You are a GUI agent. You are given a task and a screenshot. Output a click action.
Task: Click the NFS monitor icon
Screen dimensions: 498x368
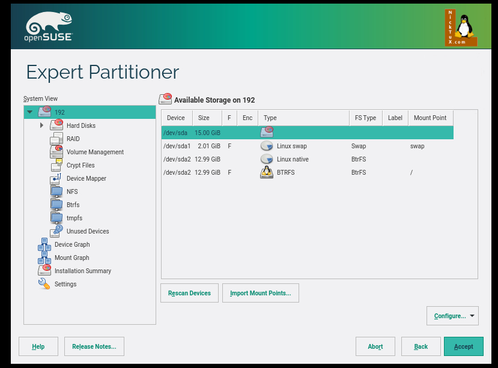click(x=56, y=192)
